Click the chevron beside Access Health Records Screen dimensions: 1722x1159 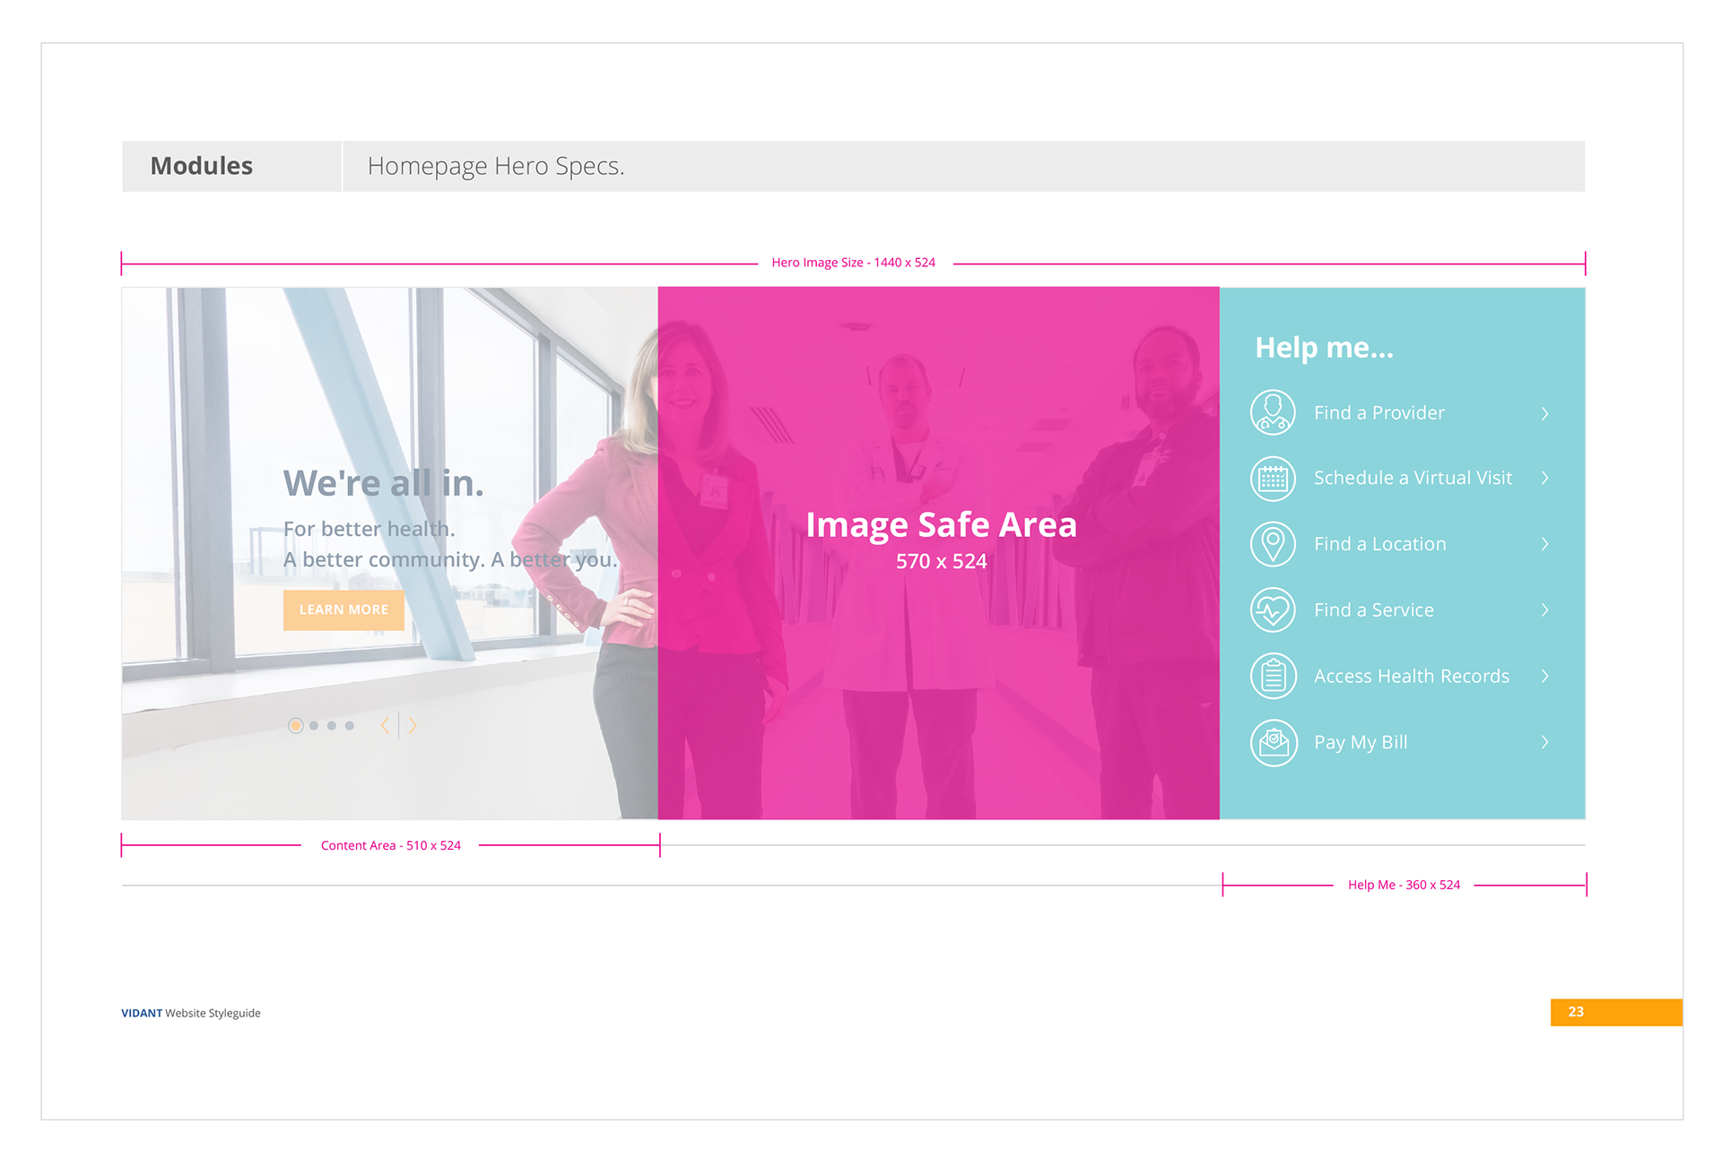pyautogui.click(x=1544, y=676)
